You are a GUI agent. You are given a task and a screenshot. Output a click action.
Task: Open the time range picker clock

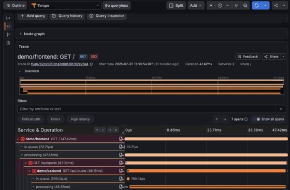(220, 6)
